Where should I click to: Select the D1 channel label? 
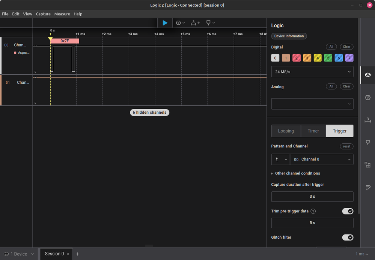(8, 83)
